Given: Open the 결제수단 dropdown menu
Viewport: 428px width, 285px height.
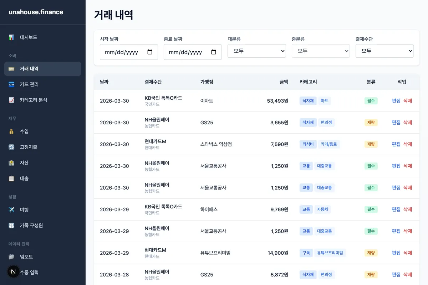Looking at the screenshot, I should click(x=384, y=51).
